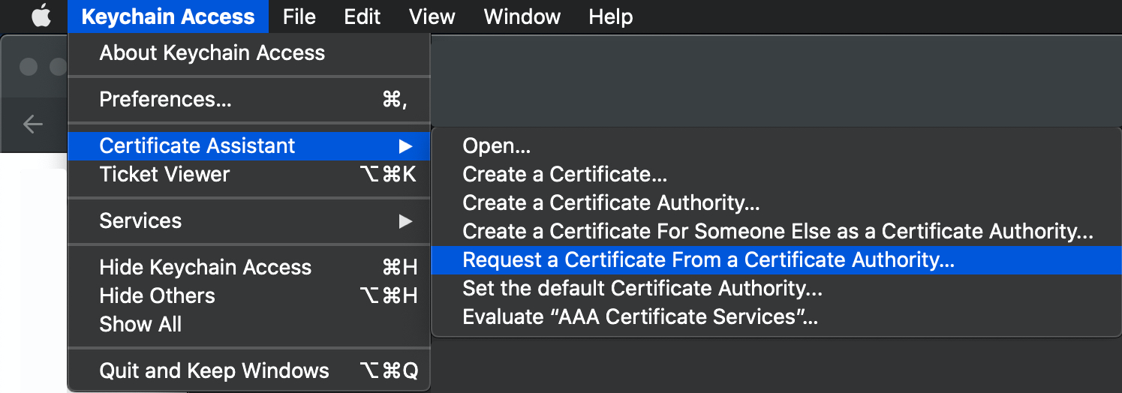1122x393 pixels.
Task: Select Create a Certificate For Someone Else
Action: point(777,231)
